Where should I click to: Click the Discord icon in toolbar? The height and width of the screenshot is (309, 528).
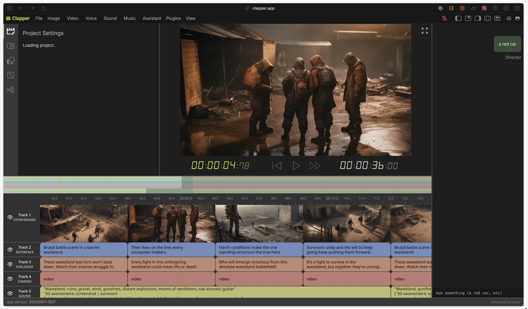(508, 18)
